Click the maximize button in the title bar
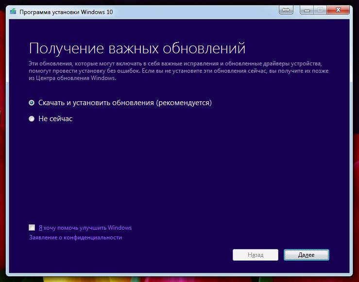Screen dimensions: 359x282 [x=320, y=10]
